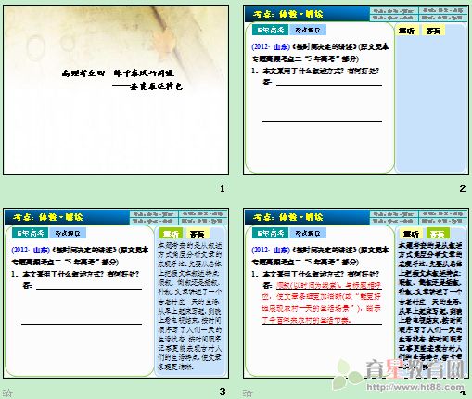
Task: Select slide 1 title thumbnail
Action: click(116, 90)
